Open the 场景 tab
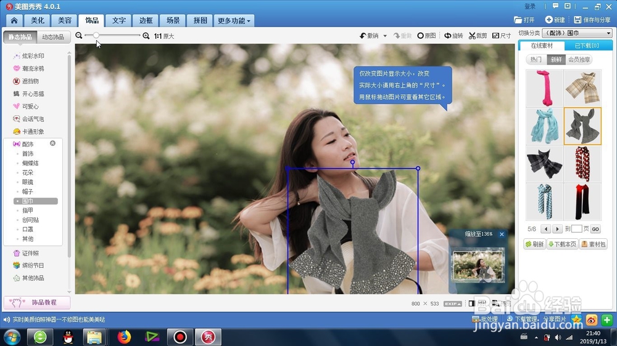The width and height of the screenshot is (617, 346). click(x=173, y=20)
